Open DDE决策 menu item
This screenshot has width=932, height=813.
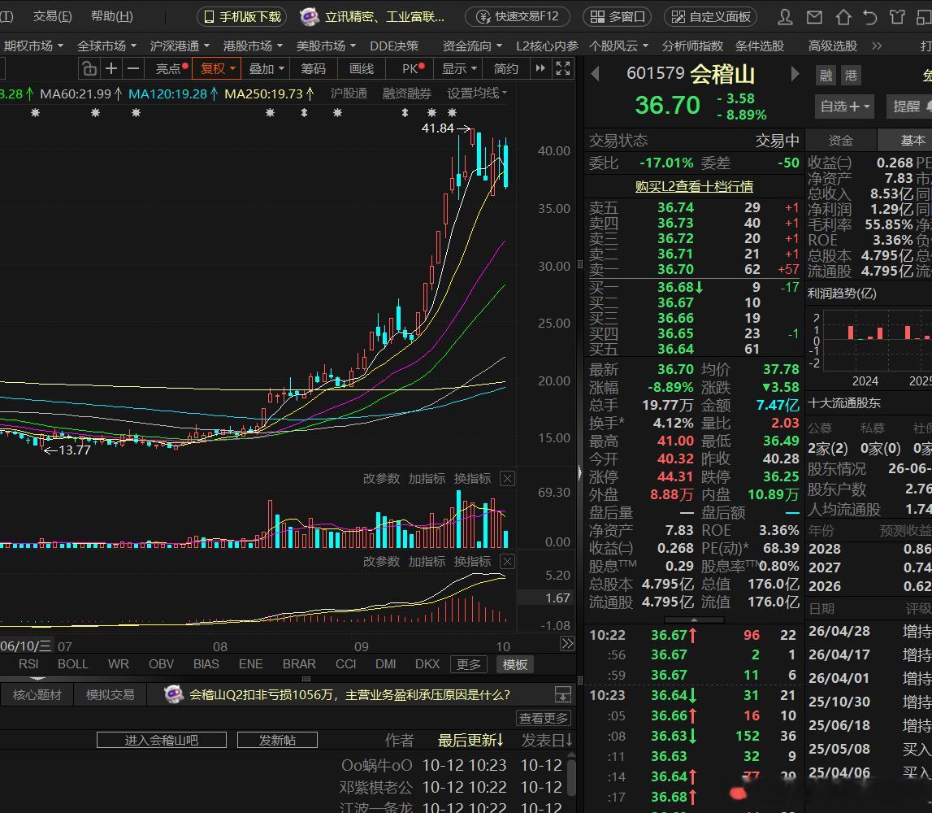[x=394, y=46]
